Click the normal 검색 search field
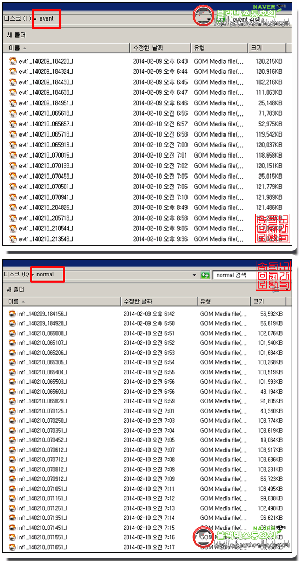Screen dimensions: 299x561 [x=236, y=275]
